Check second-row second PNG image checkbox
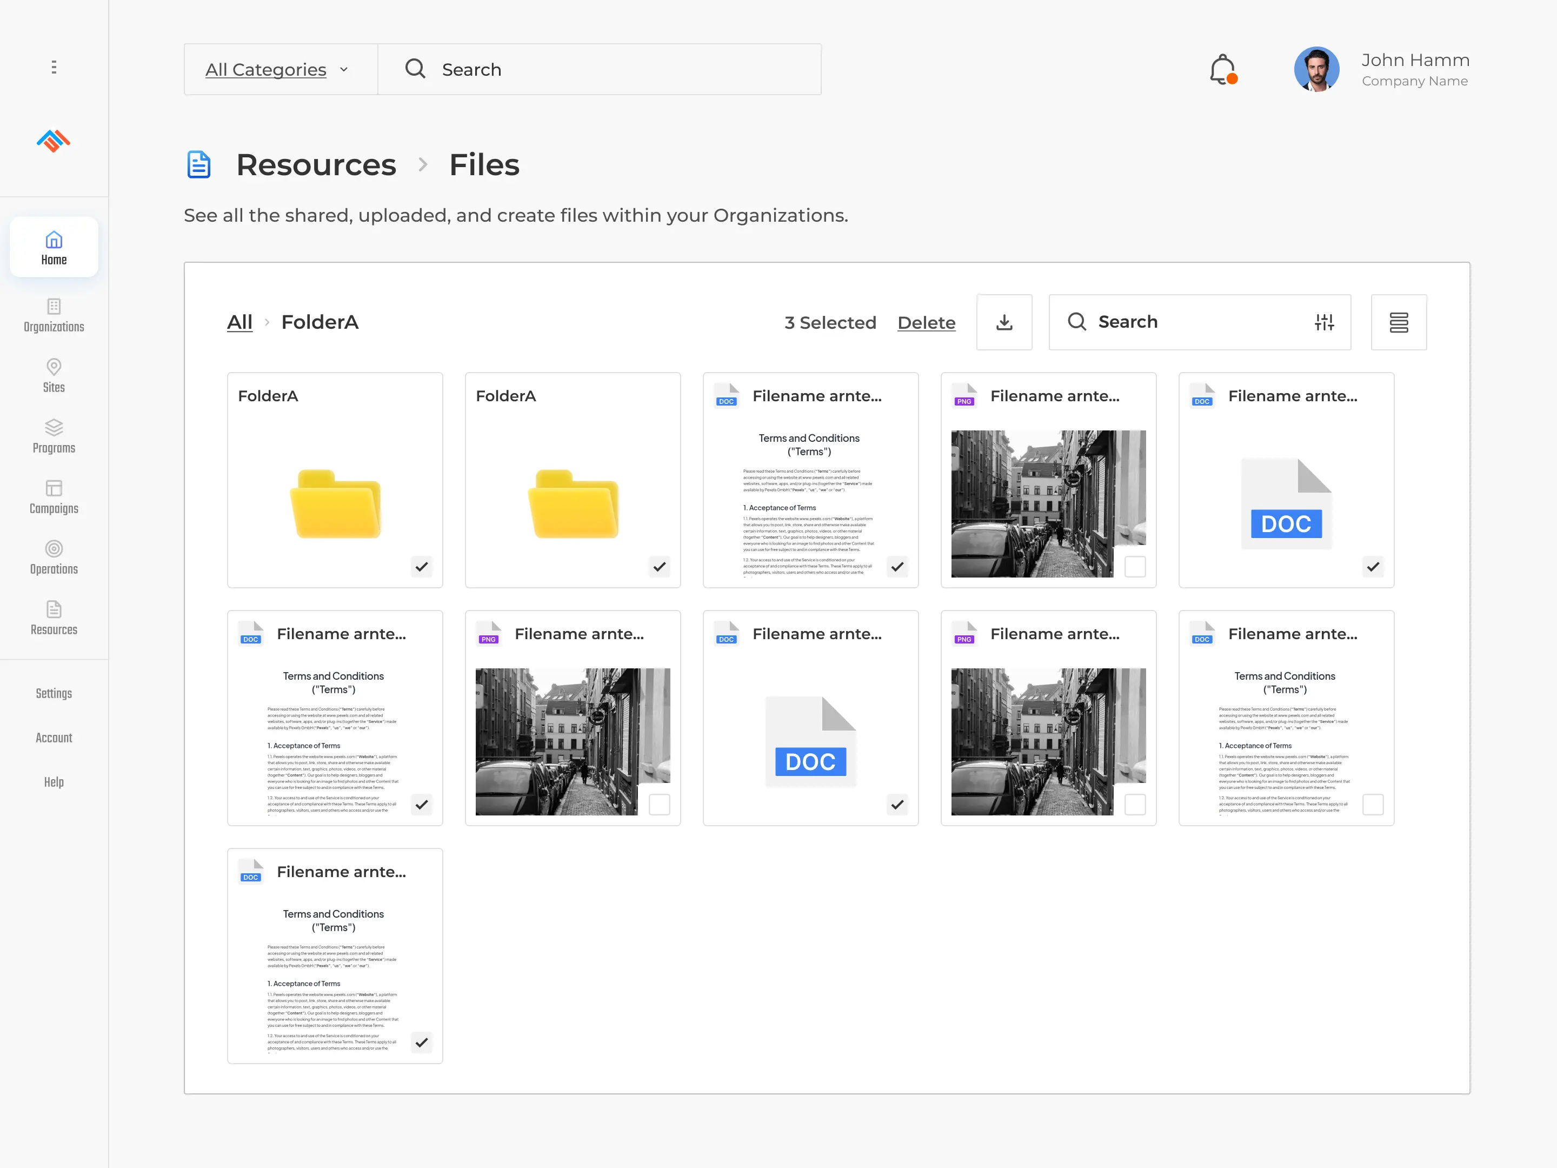The width and height of the screenshot is (1557, 1168). pos(1135,805)
